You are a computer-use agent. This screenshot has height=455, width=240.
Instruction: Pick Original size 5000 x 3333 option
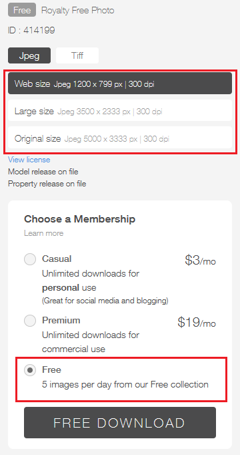(x=120, y=138)
